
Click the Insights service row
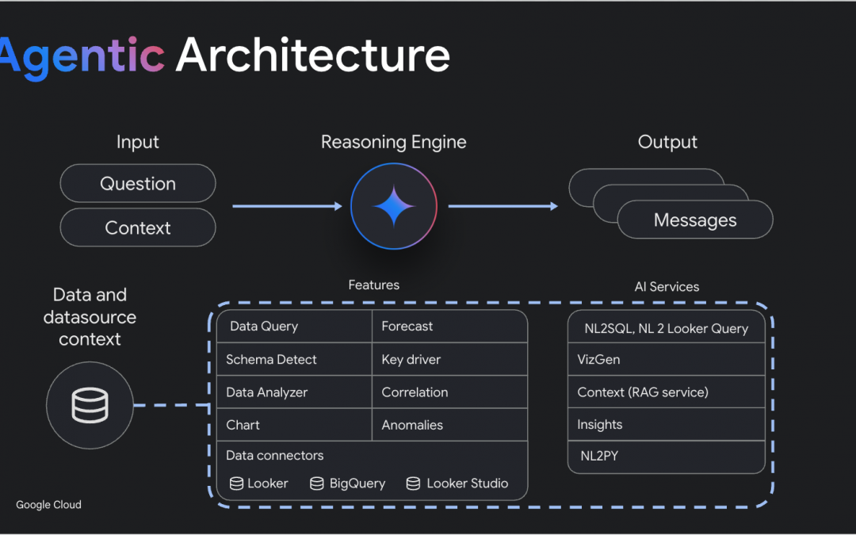666,424
